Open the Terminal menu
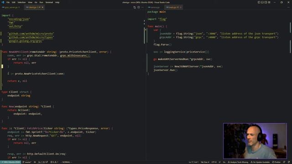 [x=49, y=2]
